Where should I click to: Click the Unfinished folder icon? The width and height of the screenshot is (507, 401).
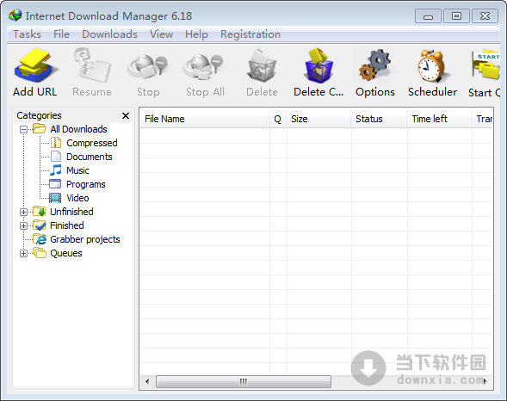(40, 212)
